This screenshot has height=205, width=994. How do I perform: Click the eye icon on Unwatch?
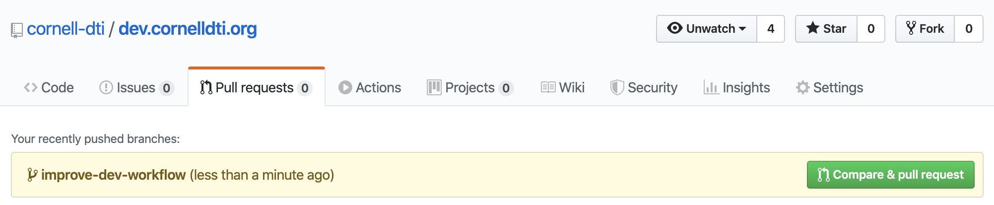675,28
